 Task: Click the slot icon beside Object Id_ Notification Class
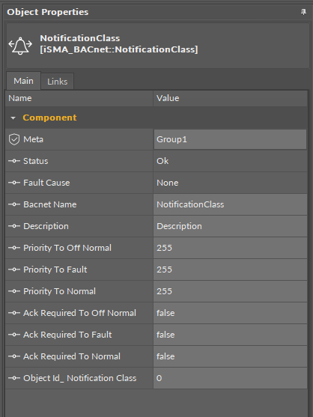14,378
